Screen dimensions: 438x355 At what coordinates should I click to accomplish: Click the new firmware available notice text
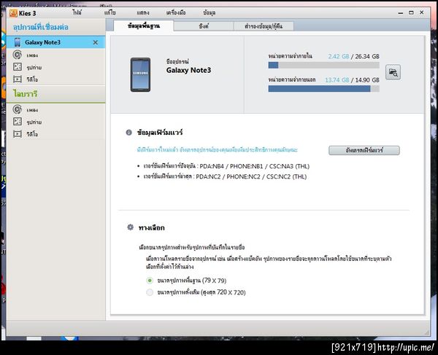218,150
